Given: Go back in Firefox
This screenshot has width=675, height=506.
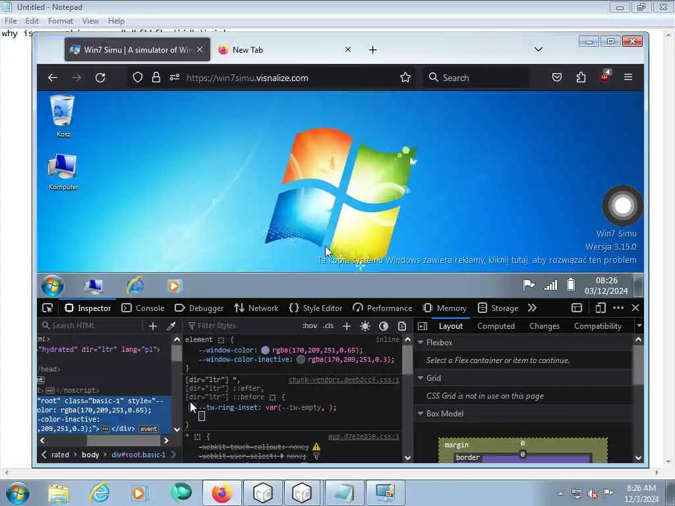Looking at the screenshot, I should [53, 78].
